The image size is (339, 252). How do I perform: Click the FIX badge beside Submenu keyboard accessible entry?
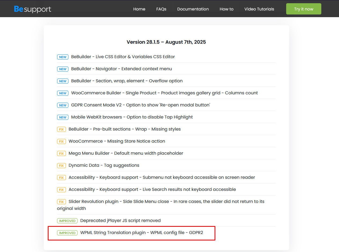(x=61, y=178)
